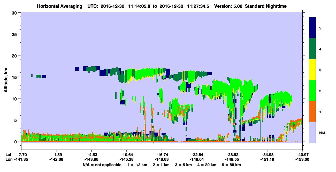Click the legend entry '5 = 80 km'

(x=232, y=165)
